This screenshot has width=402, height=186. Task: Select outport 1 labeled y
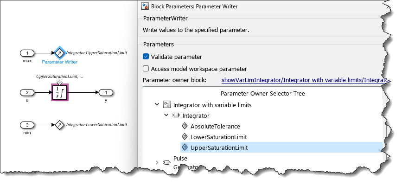[x=106, y=93]
